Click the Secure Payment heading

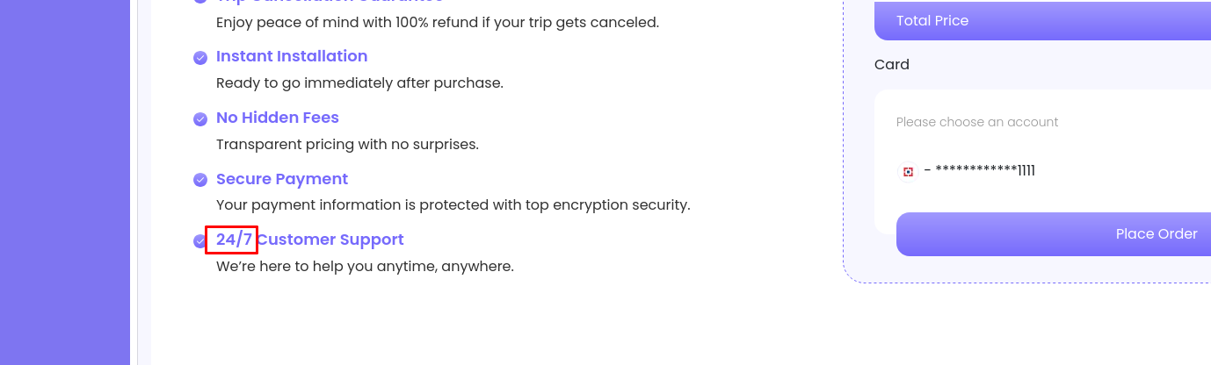click(282, 179)
